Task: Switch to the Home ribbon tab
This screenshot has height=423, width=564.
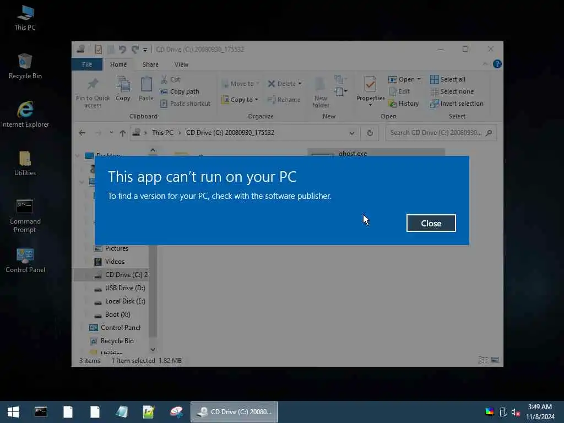Action: (118, 64)
